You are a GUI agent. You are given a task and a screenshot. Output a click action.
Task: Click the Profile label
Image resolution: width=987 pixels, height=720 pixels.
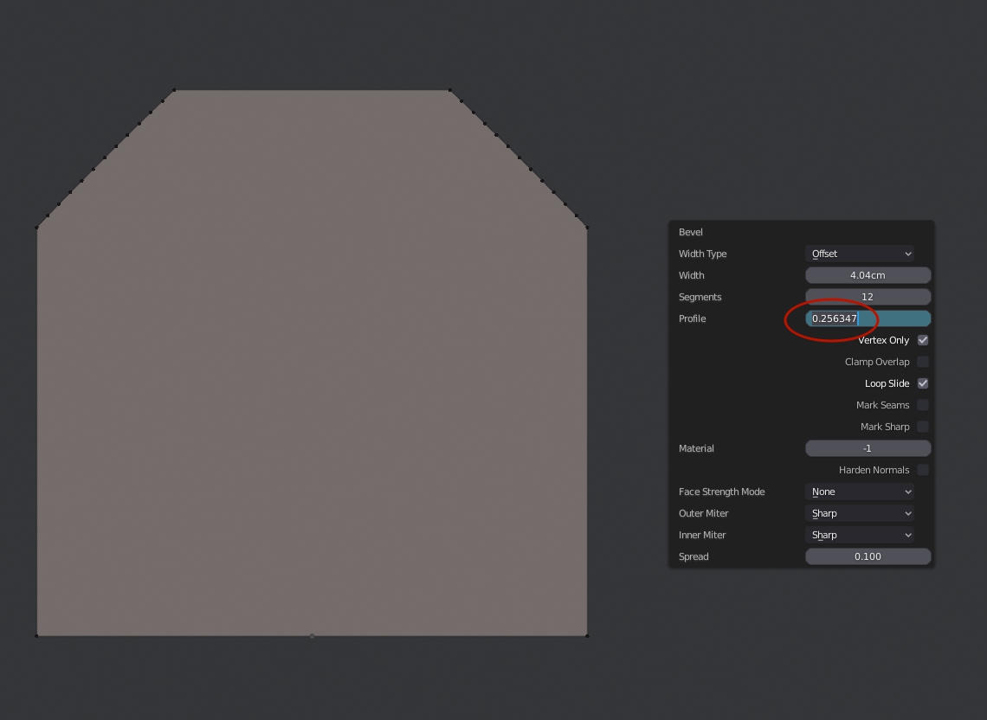coord(692,318)
